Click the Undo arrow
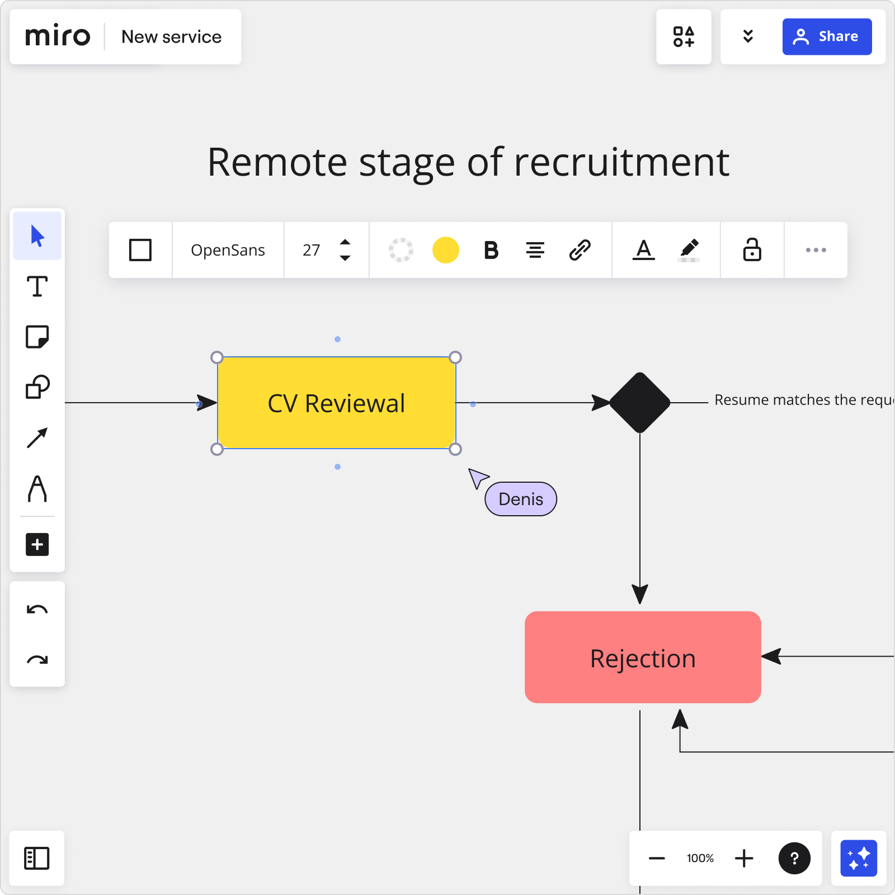This screenshot has height=895, width=895. (37, 610)
